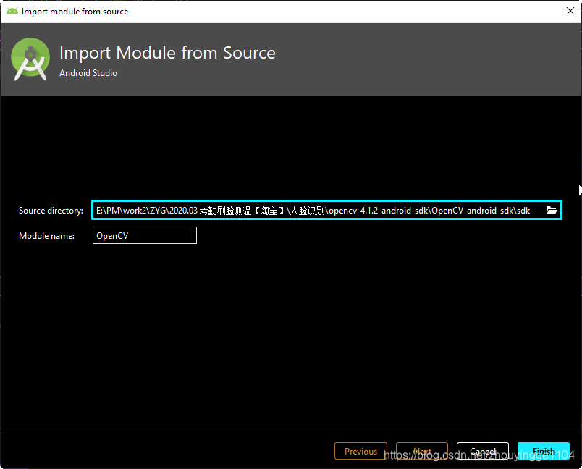582x469 pixels.
Task: Click the 'Source directory:' label
Action: tap(51, 211)
